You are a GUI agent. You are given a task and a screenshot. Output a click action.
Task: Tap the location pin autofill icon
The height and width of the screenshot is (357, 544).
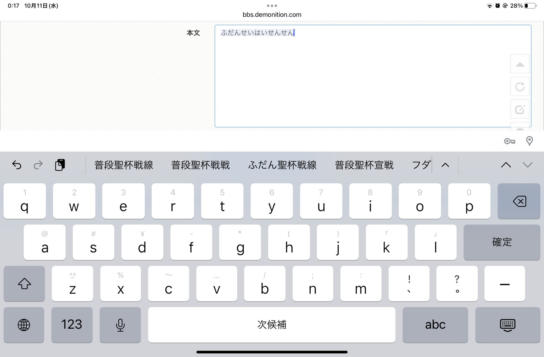[529, 141]
